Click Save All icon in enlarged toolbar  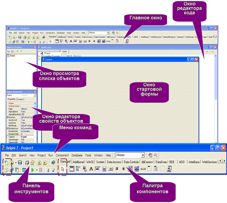coord(27,163)
